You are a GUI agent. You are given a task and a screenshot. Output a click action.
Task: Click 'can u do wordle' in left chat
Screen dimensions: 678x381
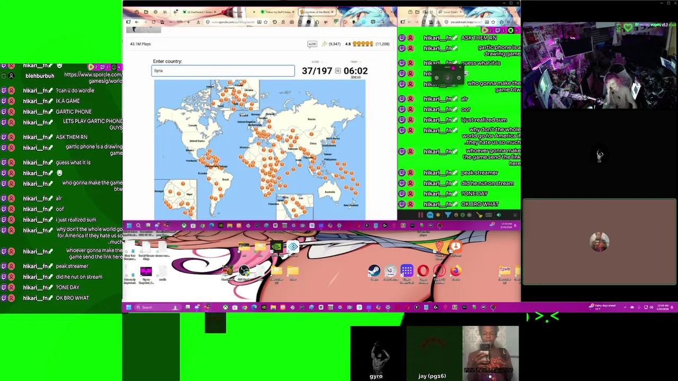tap(75, 90)
